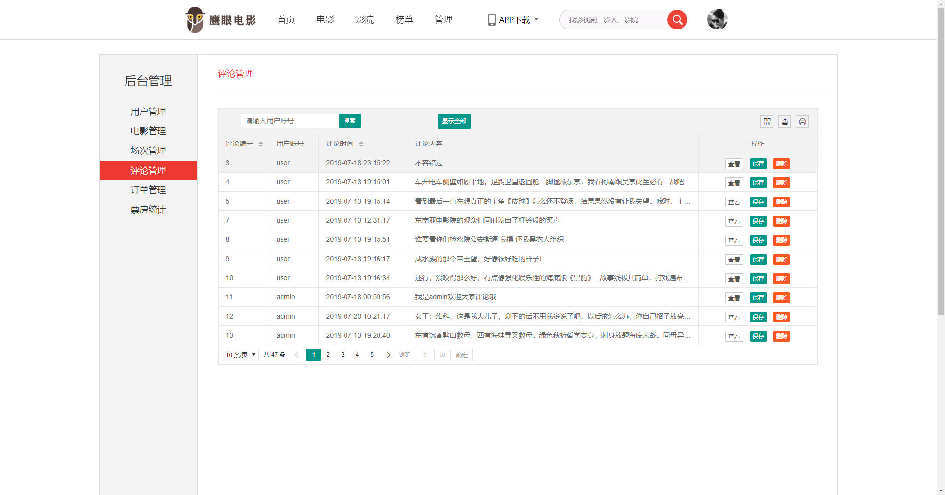Click the eagle-eye movie owl logo

[195, 20]
